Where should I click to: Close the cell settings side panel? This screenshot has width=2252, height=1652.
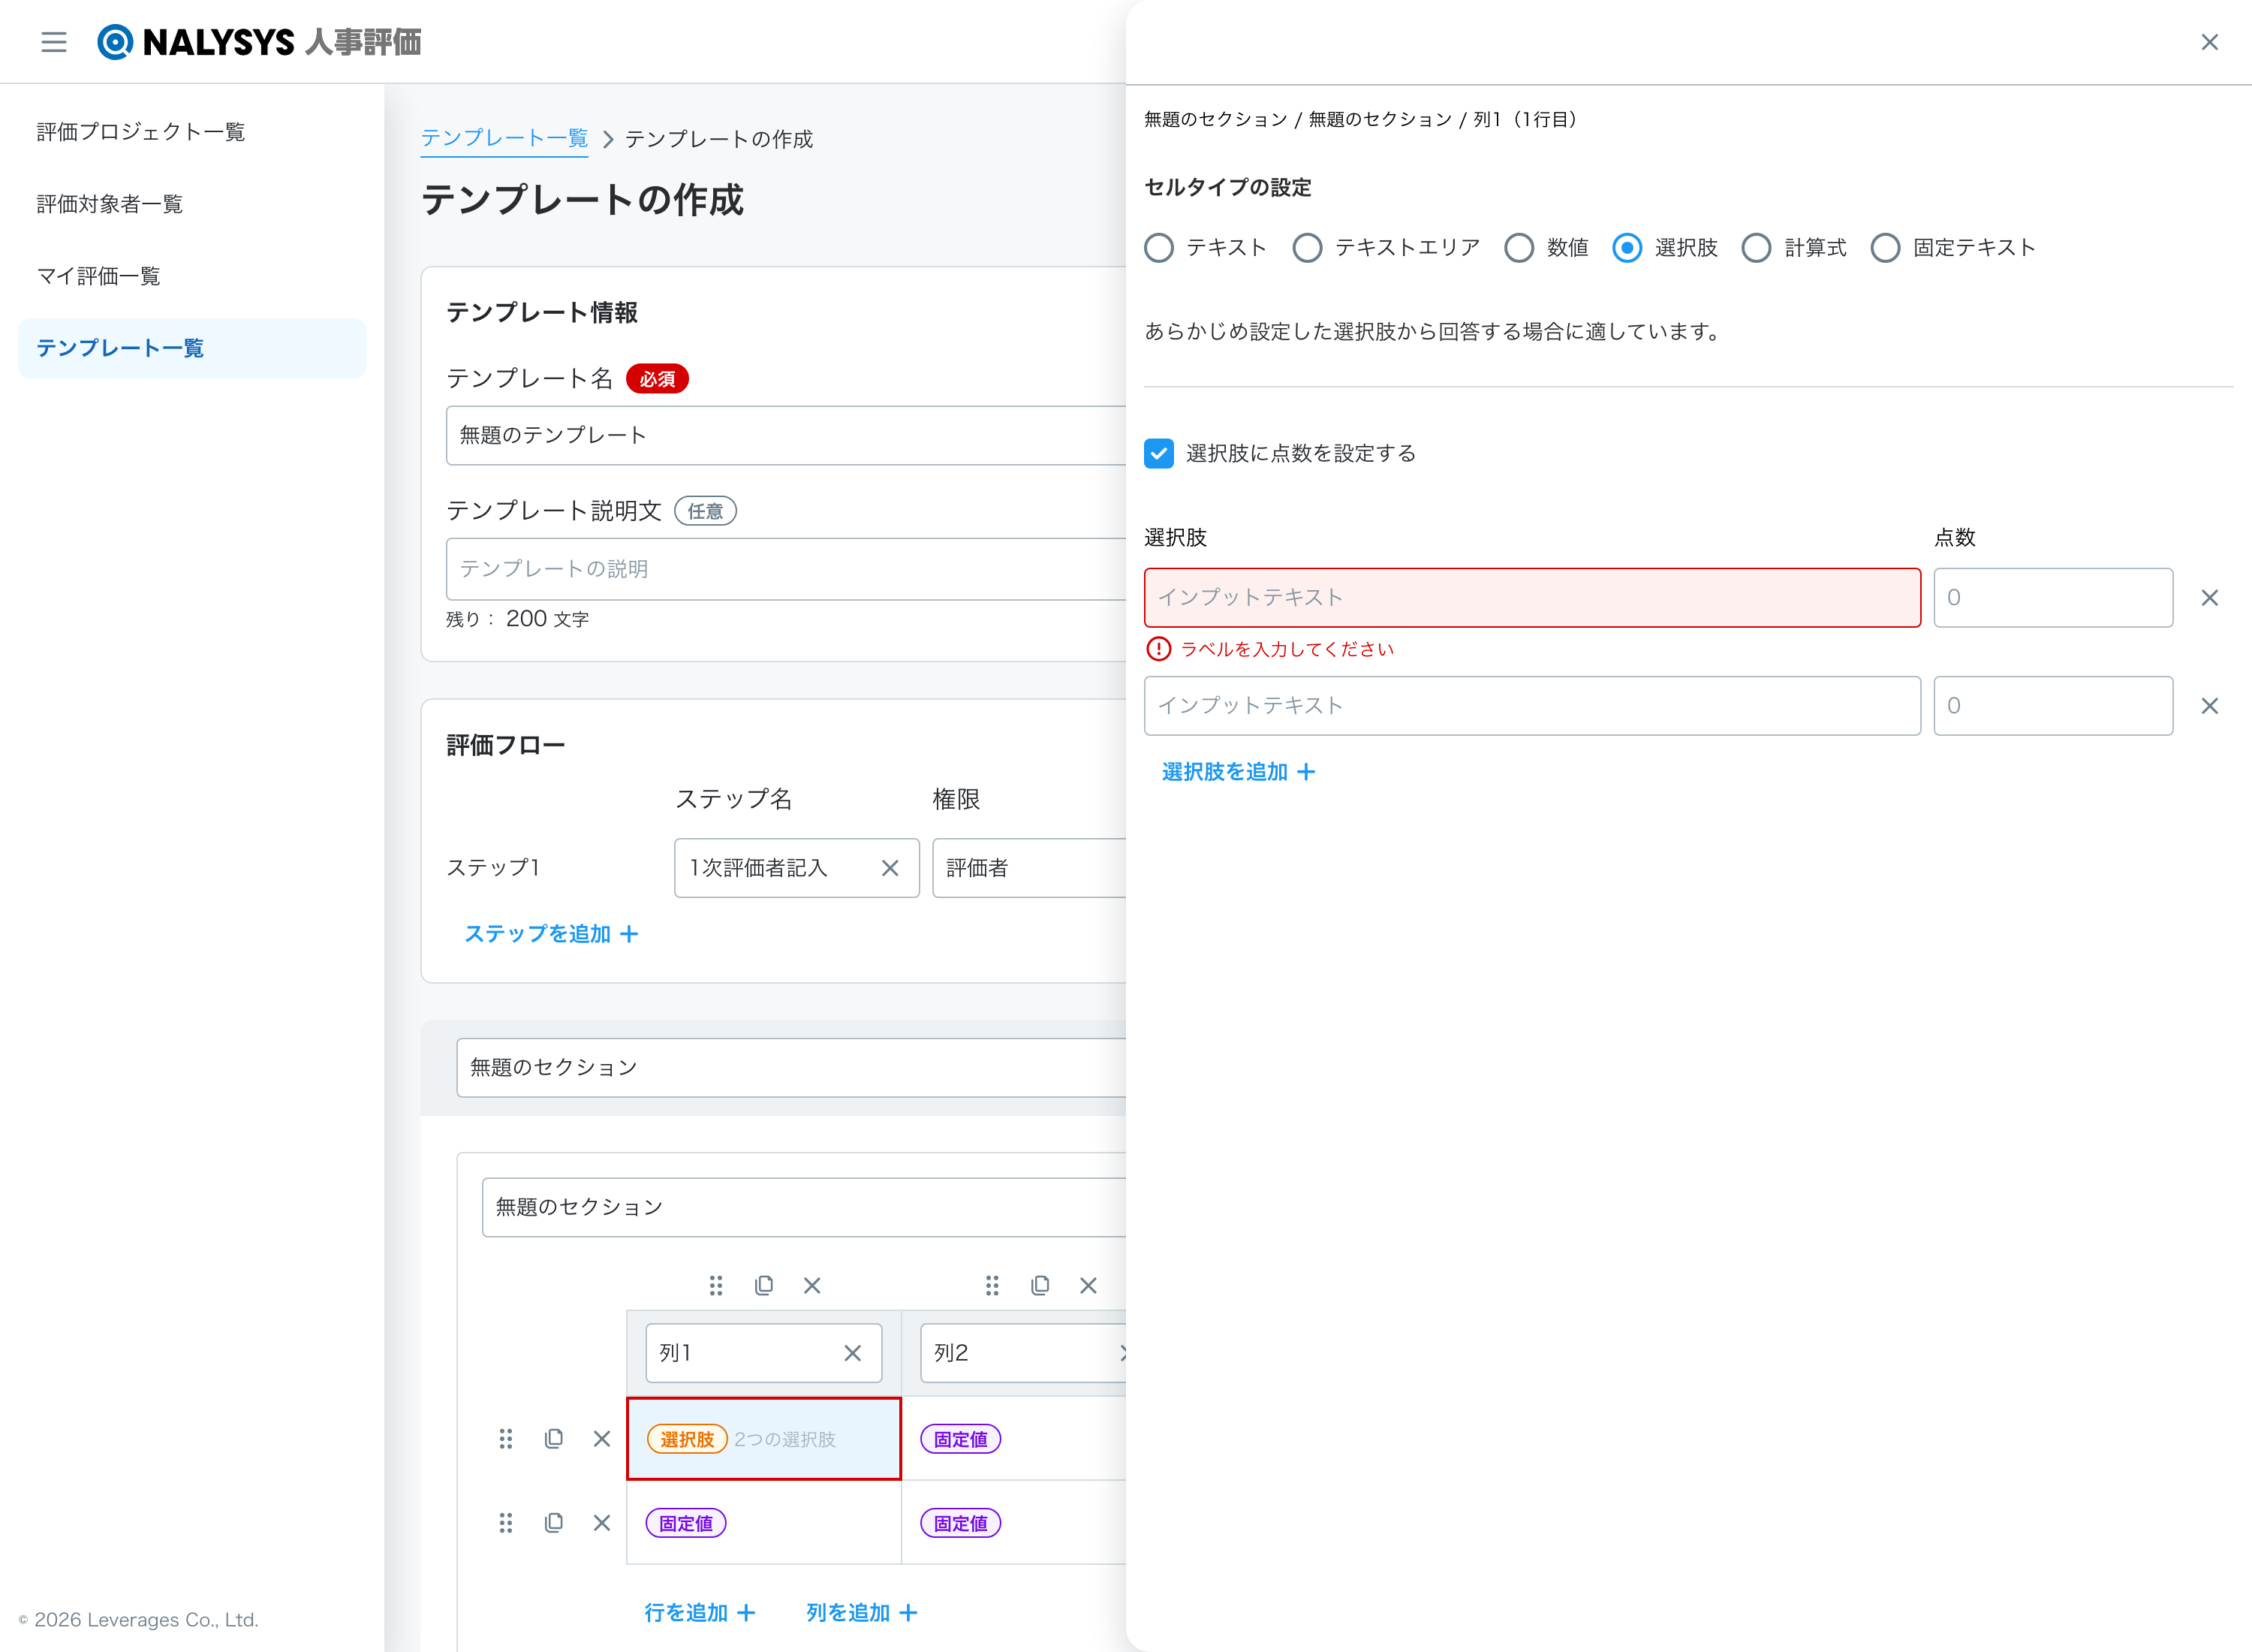[2209, 42]
